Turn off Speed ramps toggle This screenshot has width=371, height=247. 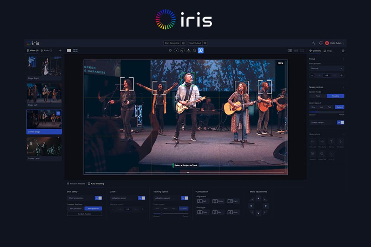click(x=341, y=122)
